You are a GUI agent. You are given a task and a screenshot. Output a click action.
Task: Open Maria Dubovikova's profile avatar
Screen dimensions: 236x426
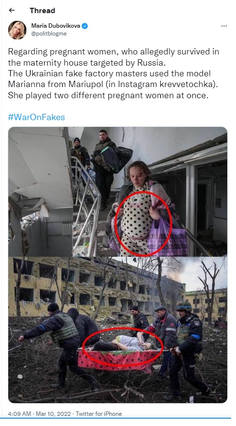17,30
